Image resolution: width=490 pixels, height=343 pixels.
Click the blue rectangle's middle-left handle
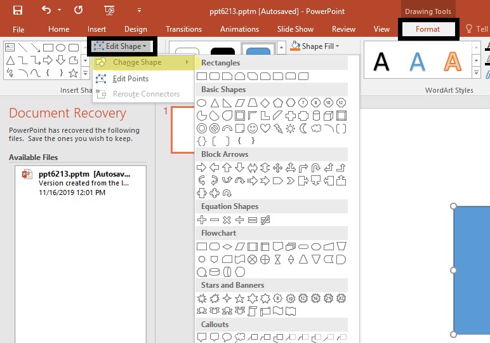[x=453, y=270]
